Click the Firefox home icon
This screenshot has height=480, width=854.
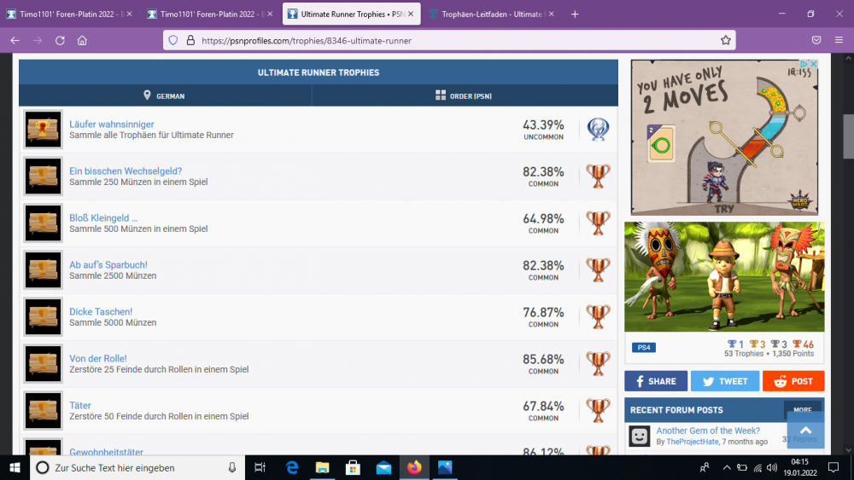click(82, 40)
